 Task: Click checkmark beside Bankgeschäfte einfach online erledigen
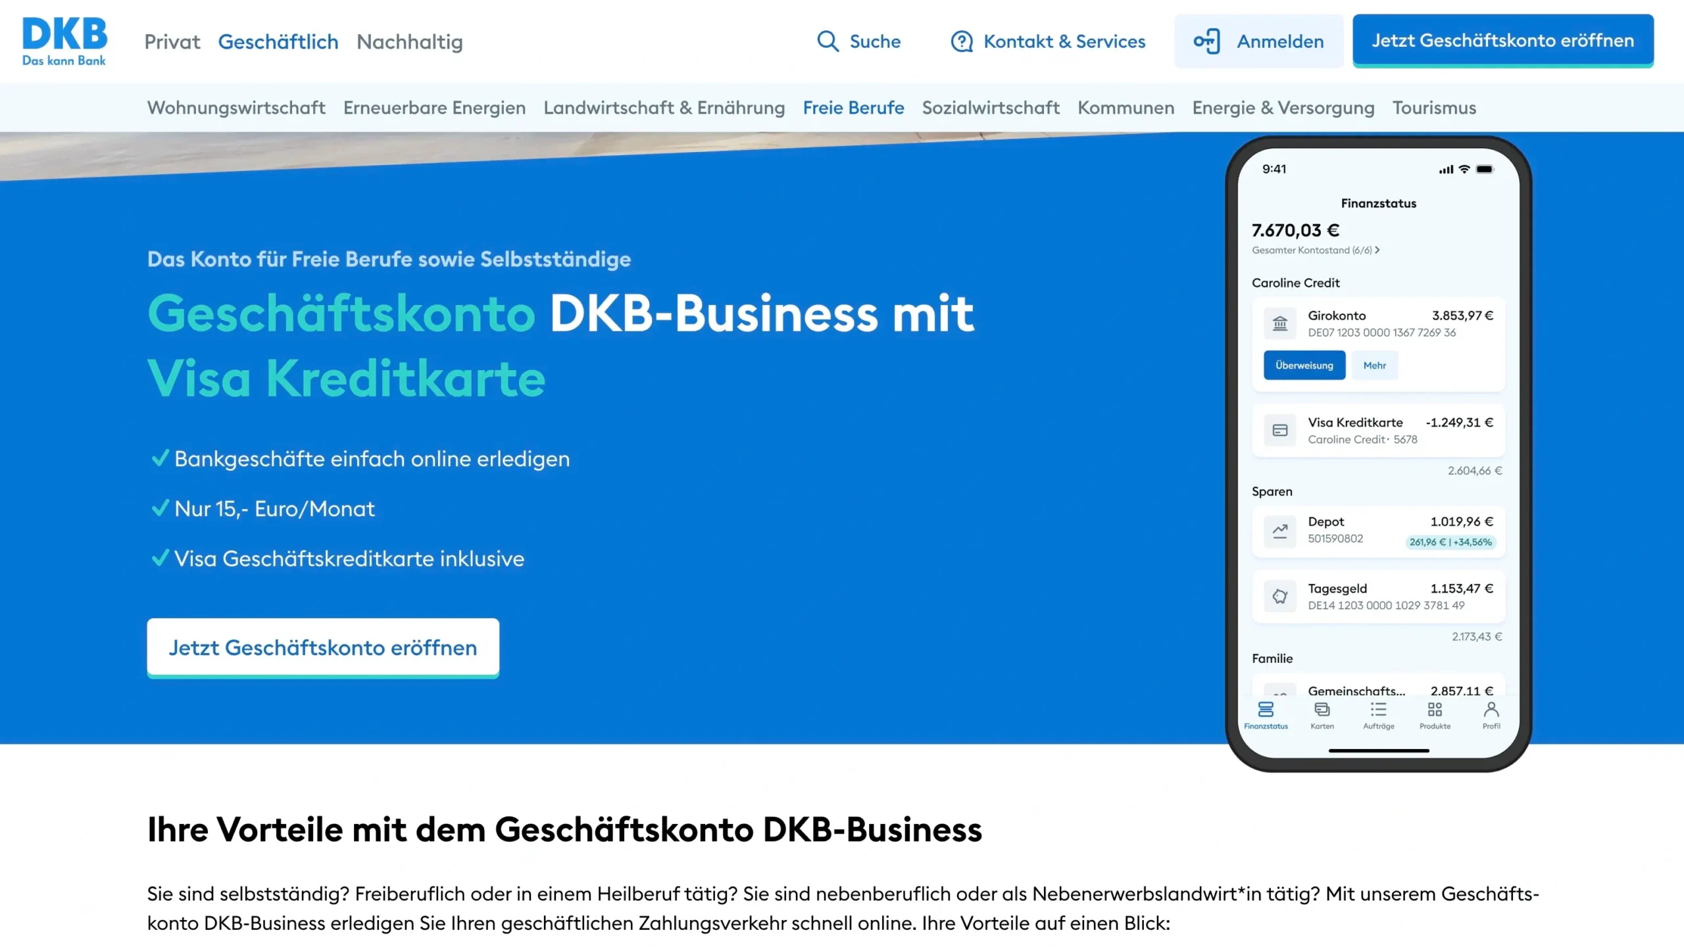coord(160,458)
